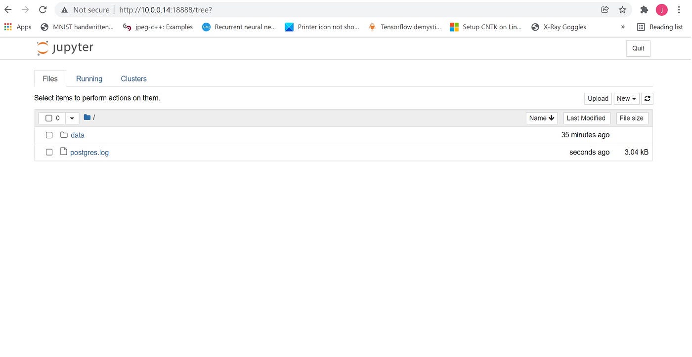Click the Jupyter logo
Screen dimensions: 692x357
coord(65,48)
